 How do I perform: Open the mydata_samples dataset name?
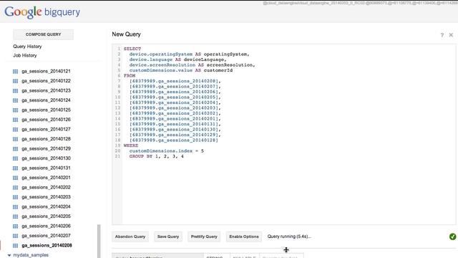[x=31, y=255]
